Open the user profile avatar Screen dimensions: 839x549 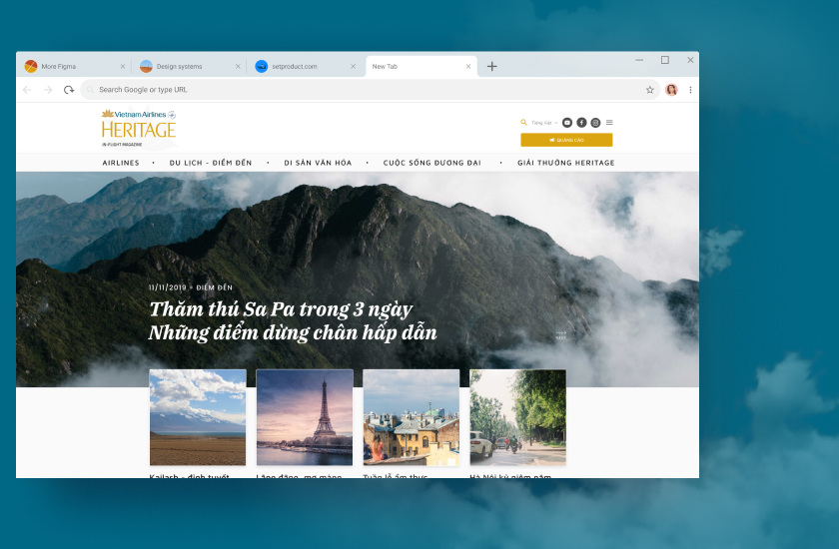(x=671, y=90)
